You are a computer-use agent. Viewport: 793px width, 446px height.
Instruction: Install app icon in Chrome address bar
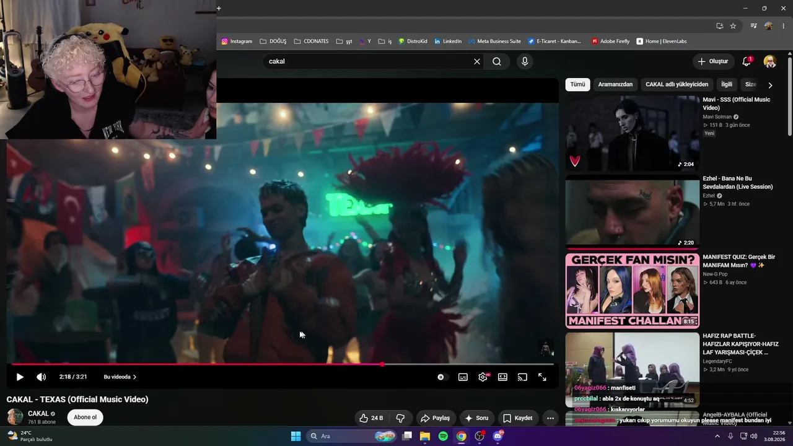(719, 26)
